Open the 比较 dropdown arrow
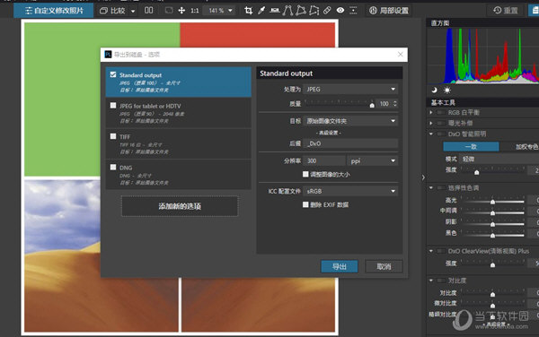Screen dimensions: 539x337 [x=133, y=11]
